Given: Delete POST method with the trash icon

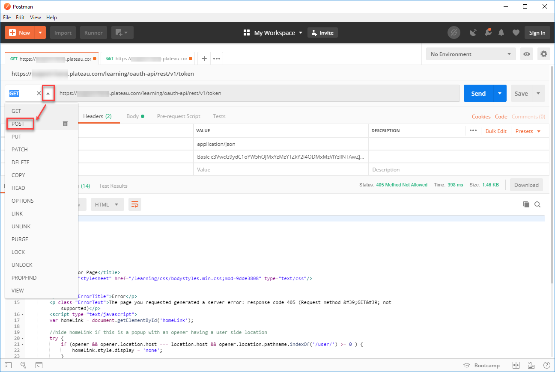Looking at the screenshot, I should pos(65,124).
